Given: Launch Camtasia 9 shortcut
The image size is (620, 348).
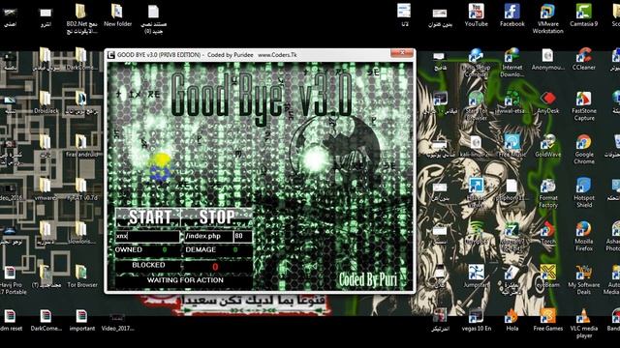Looking at the screenshot, I should coord(583,15).
